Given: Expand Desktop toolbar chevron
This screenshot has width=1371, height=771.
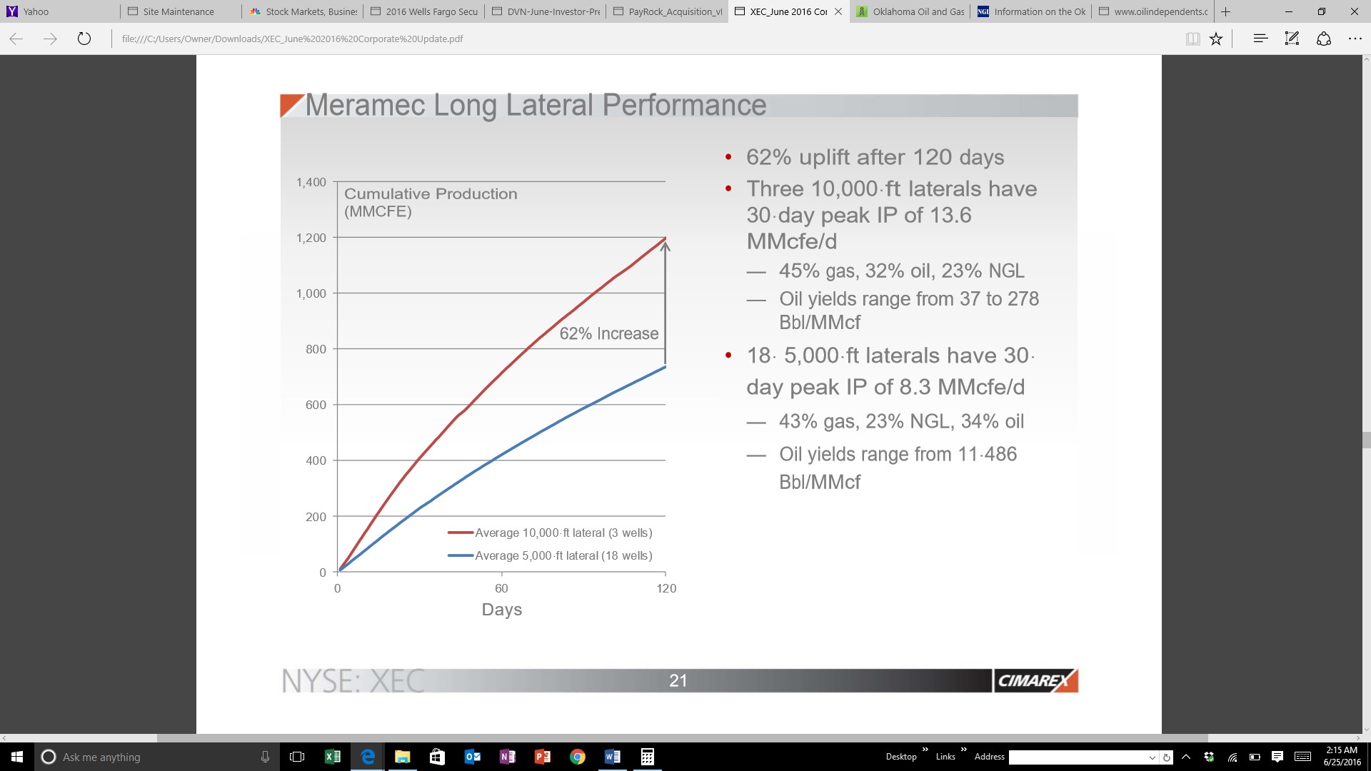Looking at the screenshot, I should [x=925, y=750].
